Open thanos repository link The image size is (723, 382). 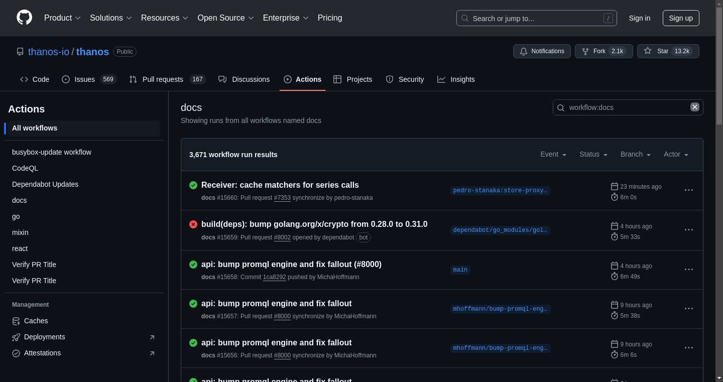click(x=92, y=52)
